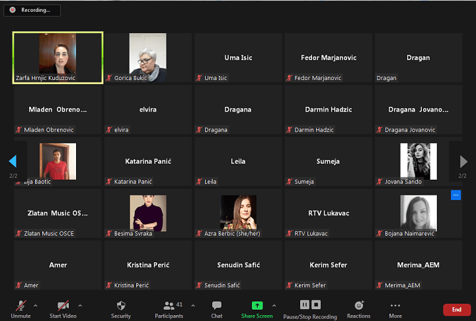
Task: Select Zarfa Hrnjic Kuduzovic's video tile
Action: [x=58, y=57]
